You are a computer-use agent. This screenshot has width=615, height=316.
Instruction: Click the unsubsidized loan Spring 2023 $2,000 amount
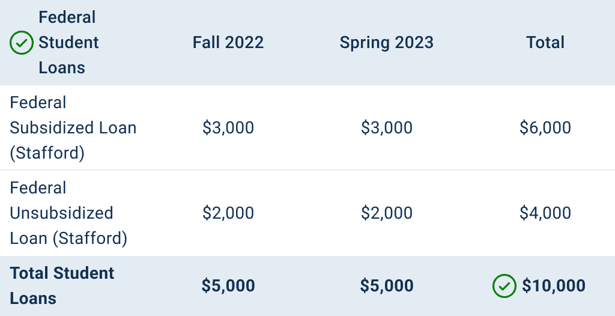386,213
